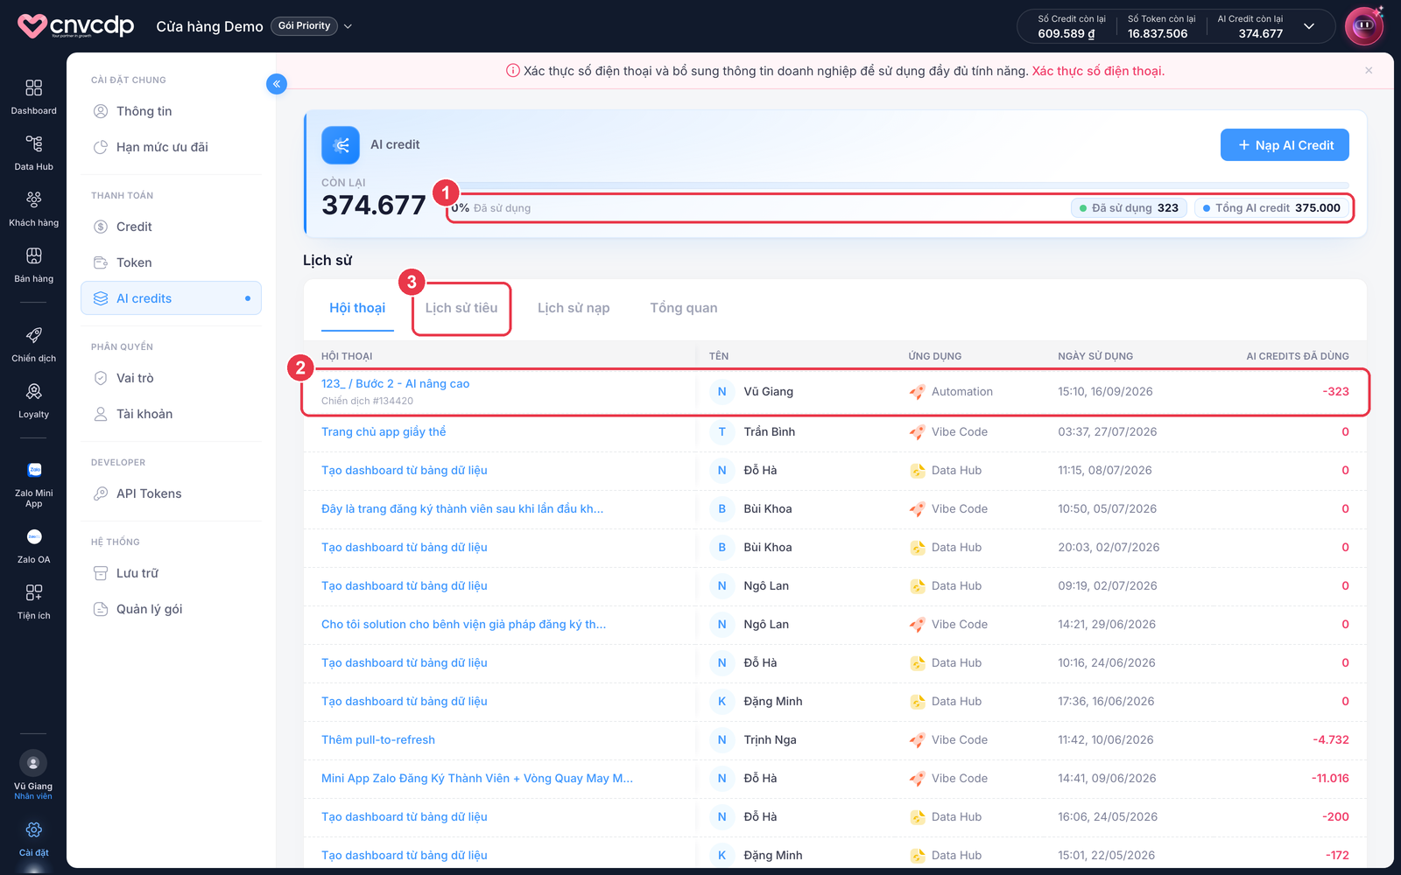Open Zalo Mini App icon

(34, 470)
